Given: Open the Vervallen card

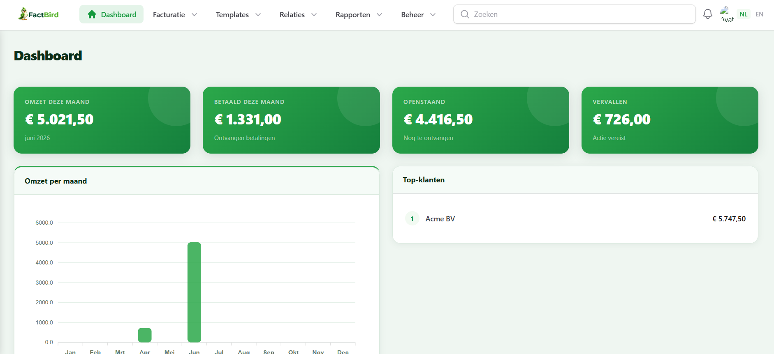Looking at the screenshot, I should coord(670,120).
